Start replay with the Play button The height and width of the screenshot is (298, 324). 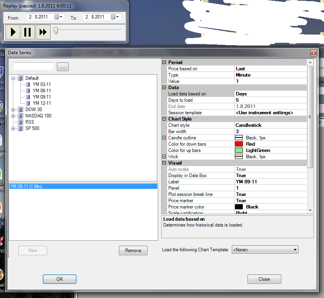pyautogui.click(x=13, y=32)
